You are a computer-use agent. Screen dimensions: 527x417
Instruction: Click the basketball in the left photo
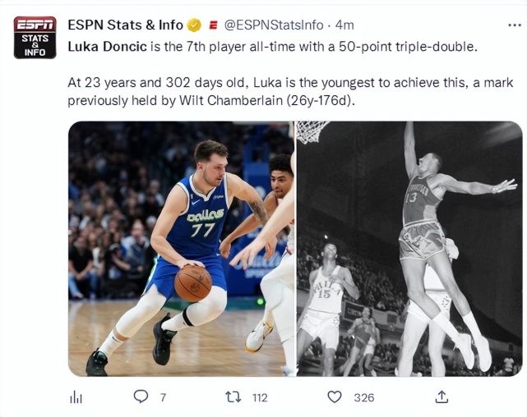pos(192,283)
